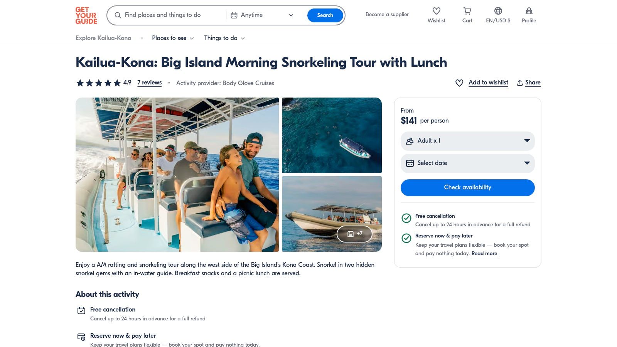
Task: Click the search magnifier icon
Action: (118, 15)
